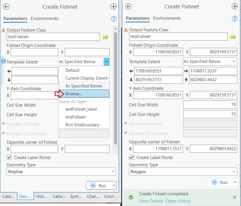Browse for the Output Feature Class location
This screenshot has height=206, width=241.
[105, 37]
